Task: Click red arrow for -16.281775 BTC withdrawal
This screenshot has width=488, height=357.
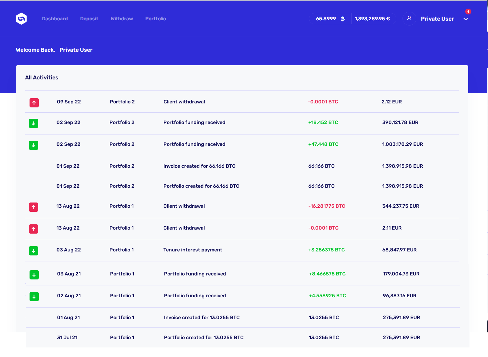Action: tap(34, 207)
